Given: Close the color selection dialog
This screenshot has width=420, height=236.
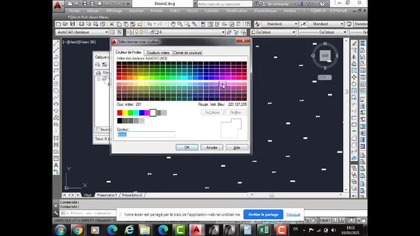Looking at the screenshot, I should pyautogui.click(x=243, y=41).
